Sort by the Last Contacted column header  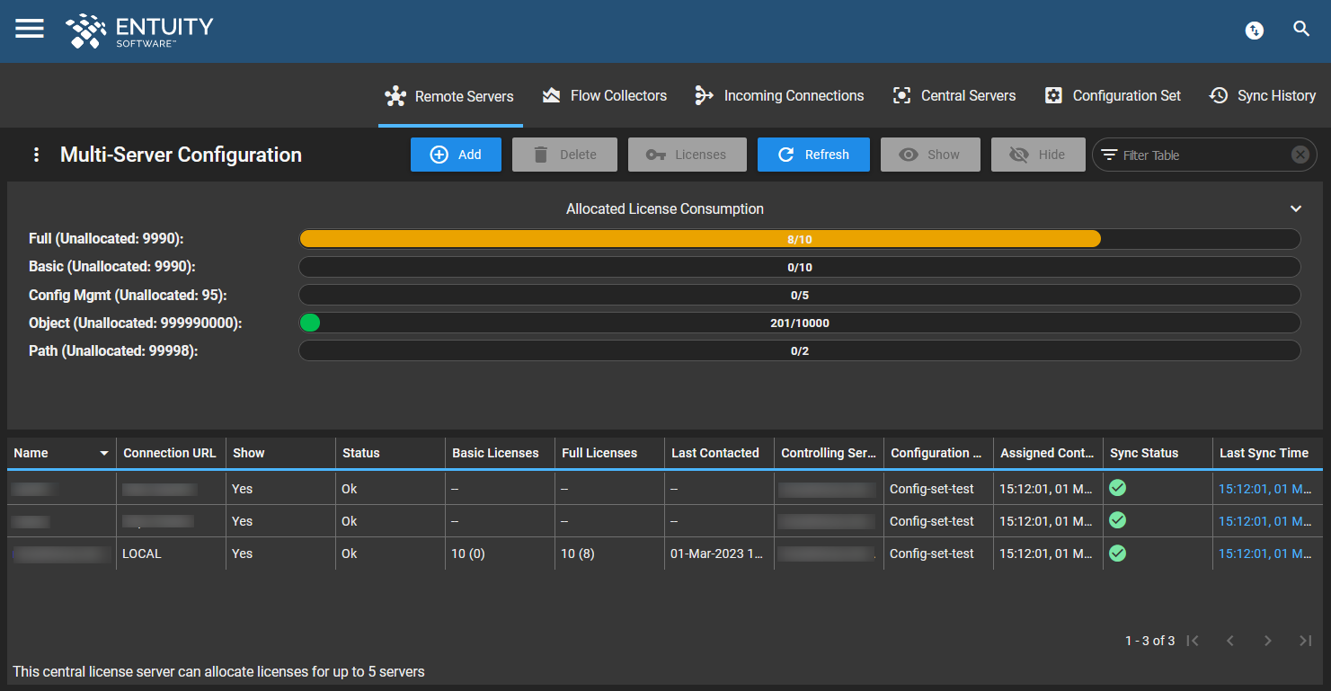point(719,453)
